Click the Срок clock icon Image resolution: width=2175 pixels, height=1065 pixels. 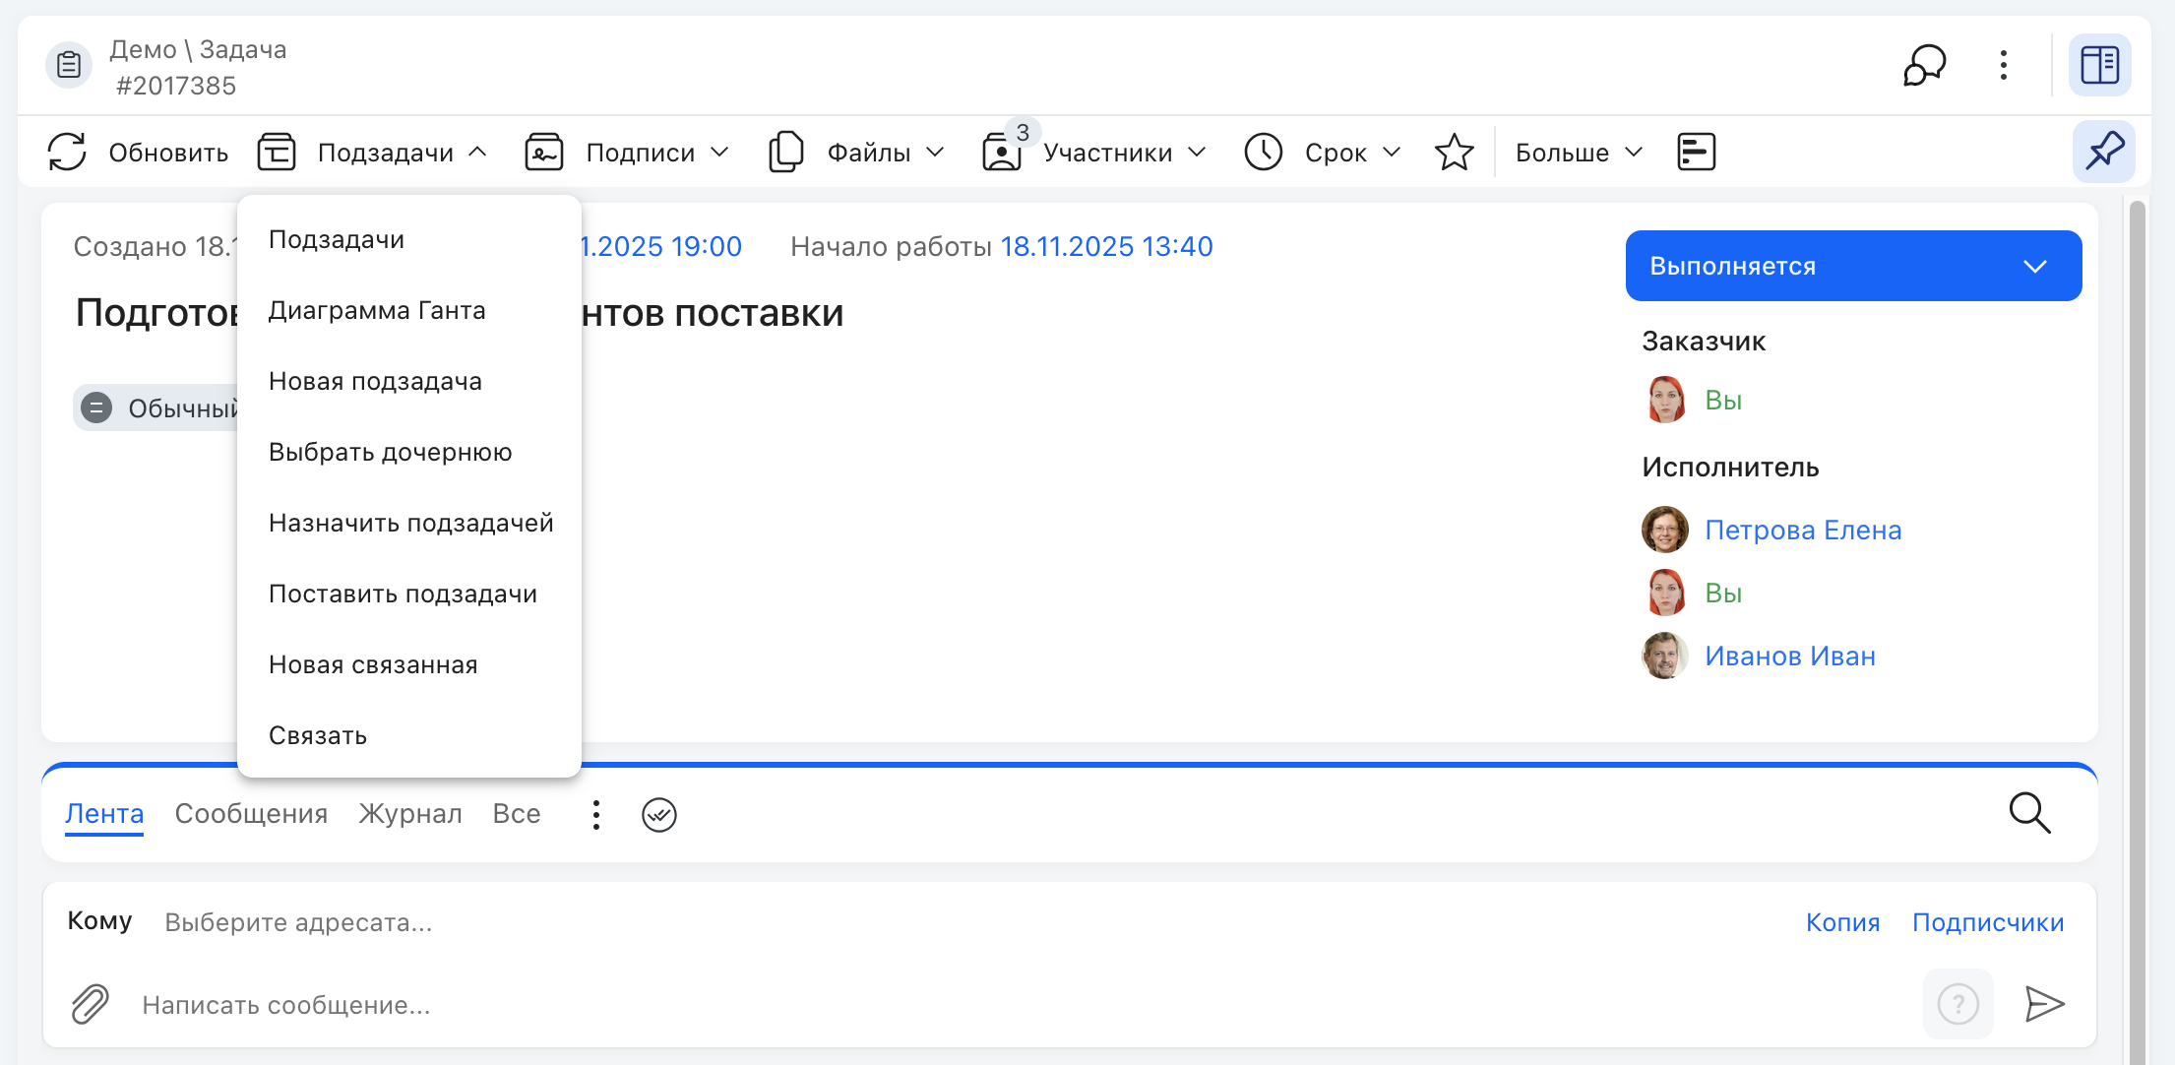(1264, 152)
